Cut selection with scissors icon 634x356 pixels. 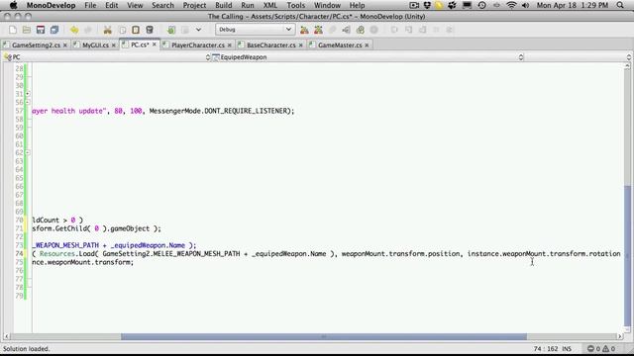[108, 30]
